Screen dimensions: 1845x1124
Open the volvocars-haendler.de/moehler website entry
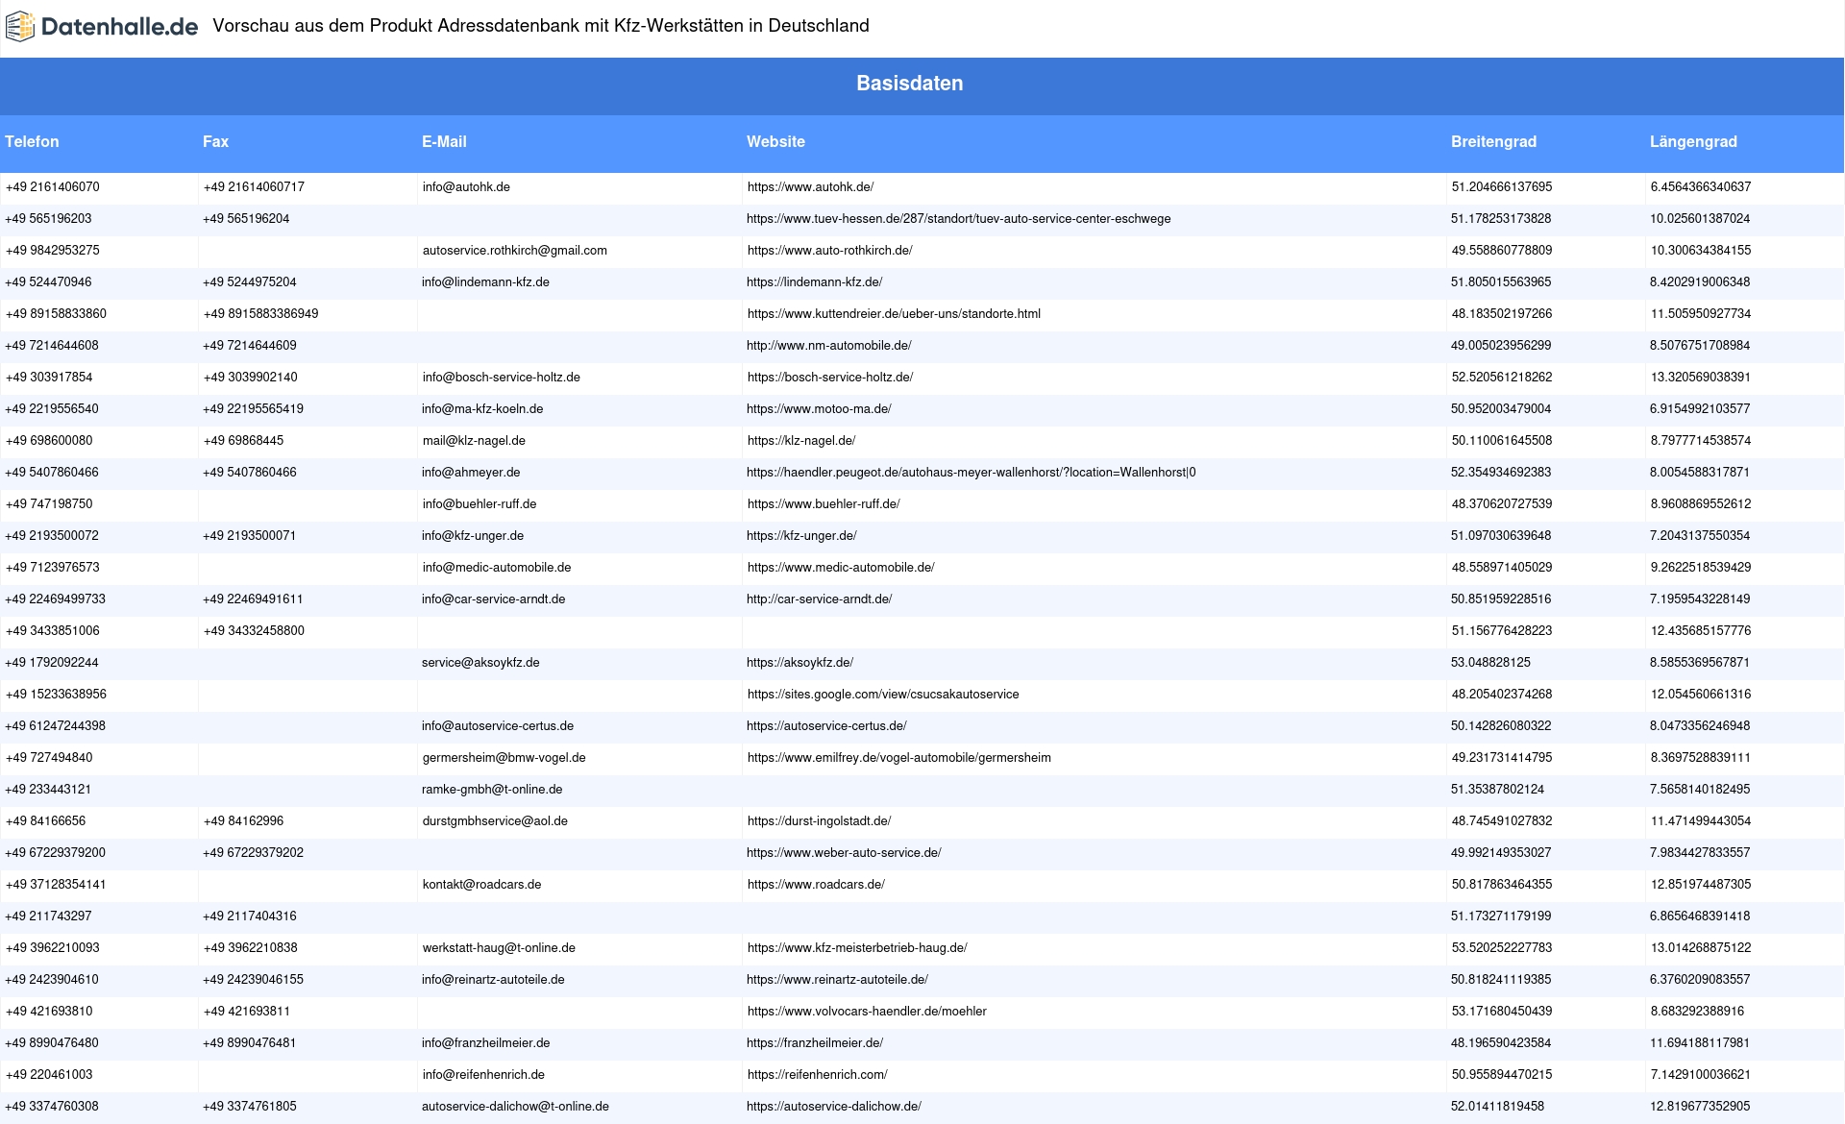(867, 1012)
